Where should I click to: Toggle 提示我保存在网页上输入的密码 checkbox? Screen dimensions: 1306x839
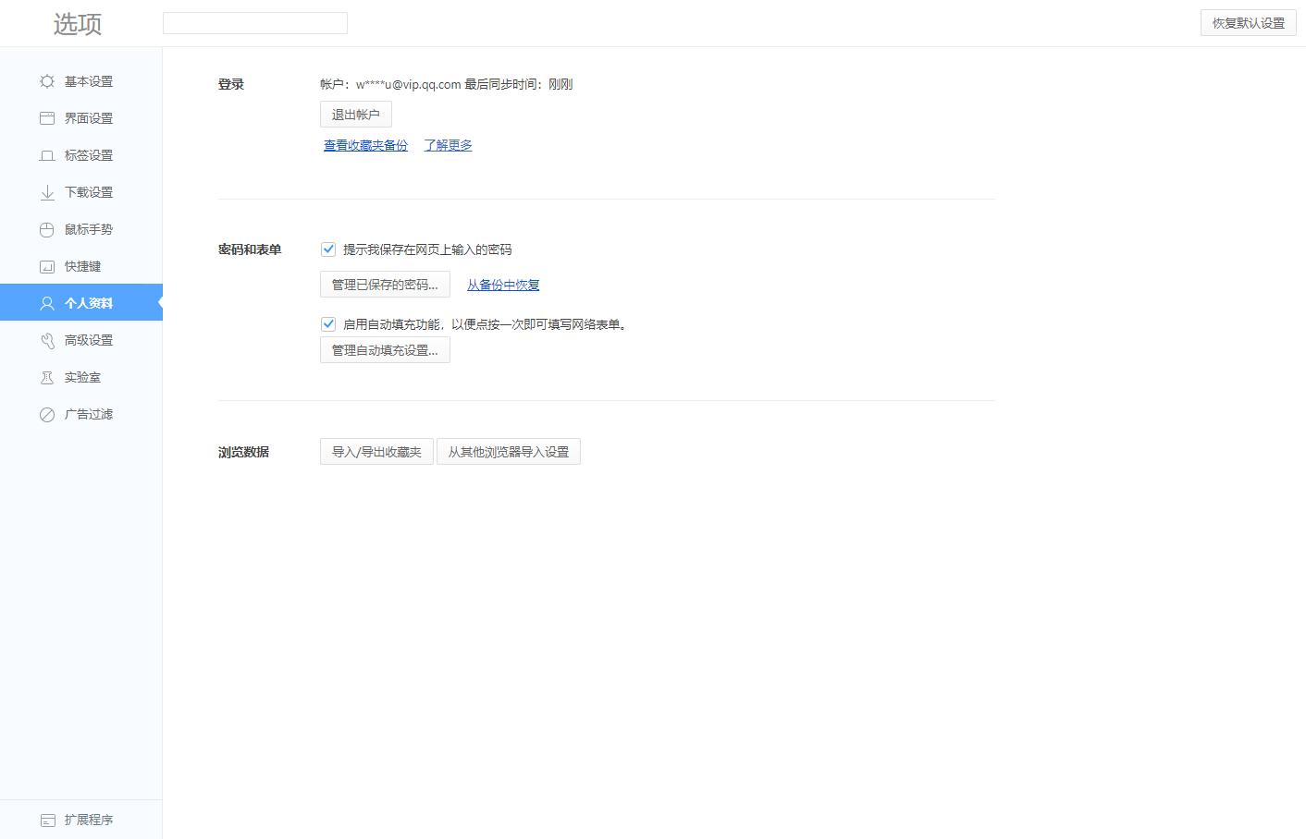(x=328, y=249)
